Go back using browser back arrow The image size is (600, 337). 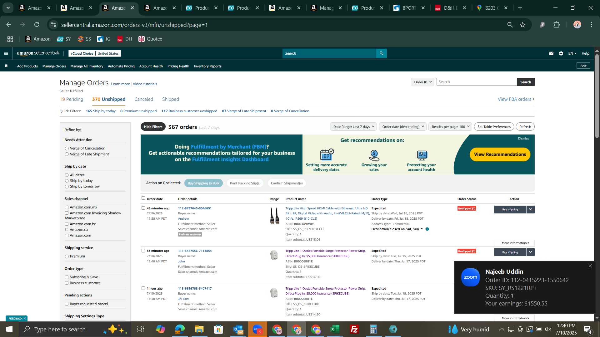[9, 25]
